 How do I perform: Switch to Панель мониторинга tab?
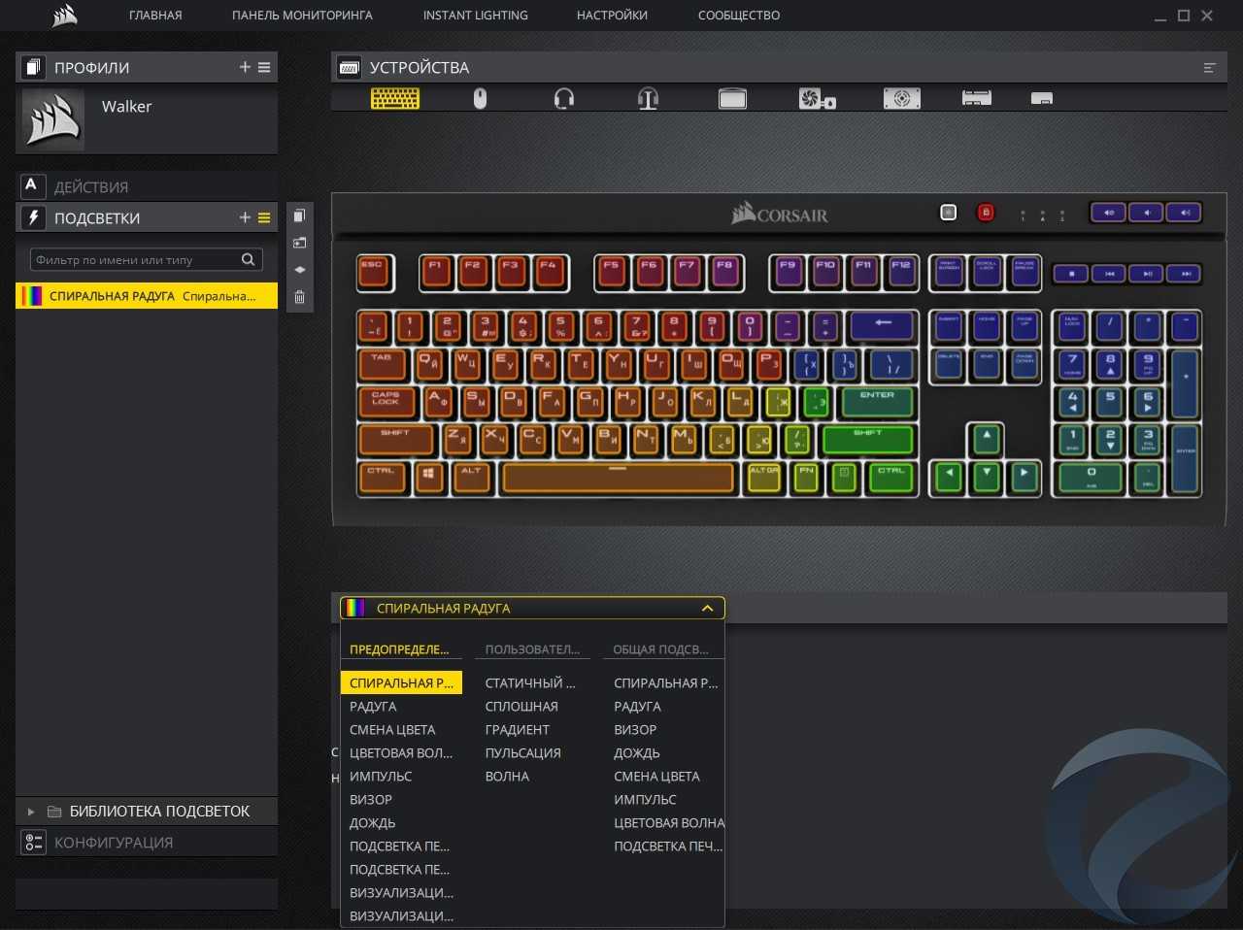(302, 16)
